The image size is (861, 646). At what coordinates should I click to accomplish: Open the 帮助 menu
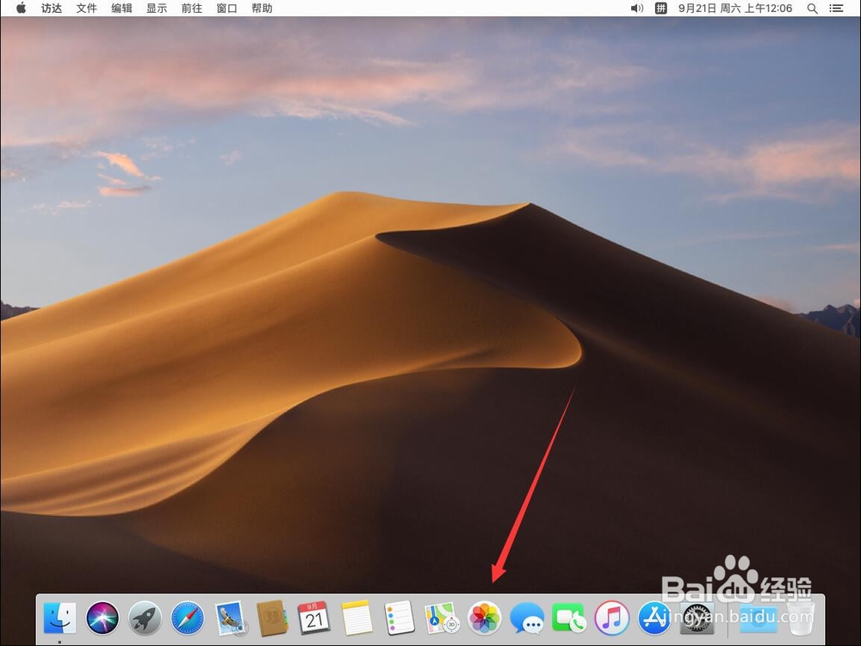click(262, 9)
